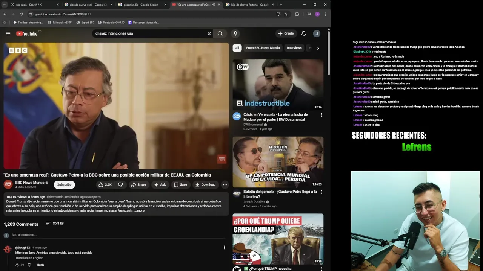Open the Chrome three-dot menu

click(x=325, y=14)
